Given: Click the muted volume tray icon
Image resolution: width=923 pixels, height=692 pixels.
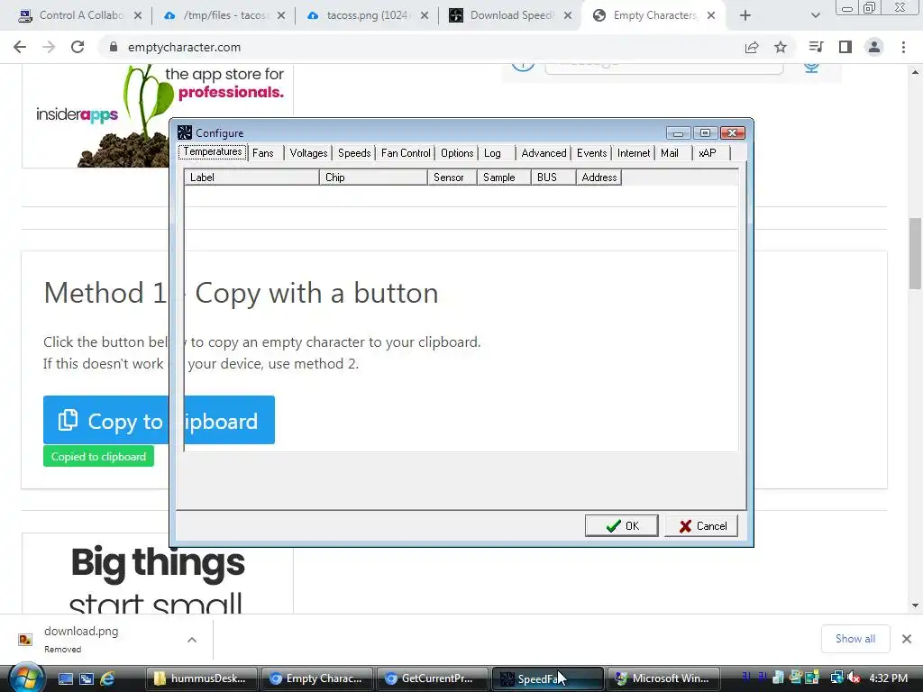Looking at the screenshot, I should click(854, 678).
